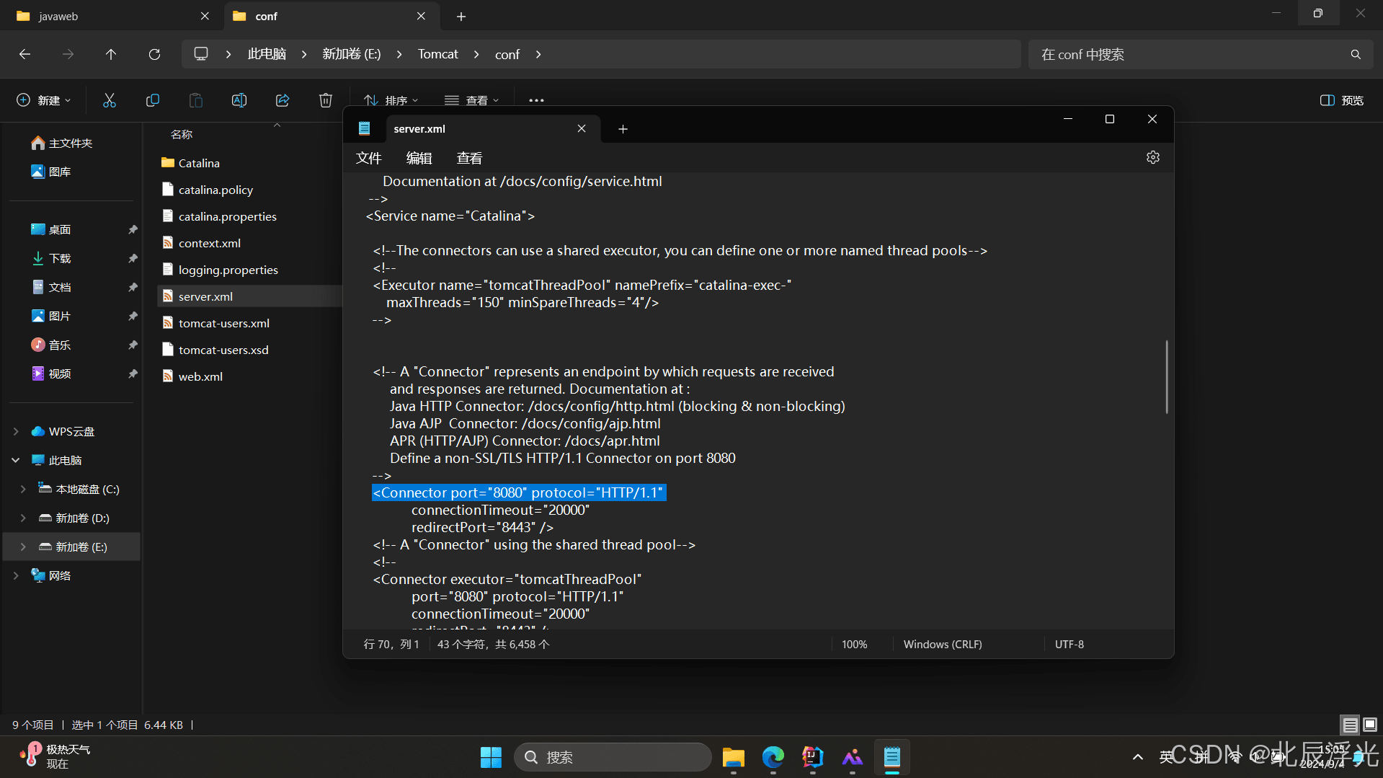Click 新加卷 (E:) in the address breadcrumb
This screenshot has width=1383, height=778.
coord(352,54)
